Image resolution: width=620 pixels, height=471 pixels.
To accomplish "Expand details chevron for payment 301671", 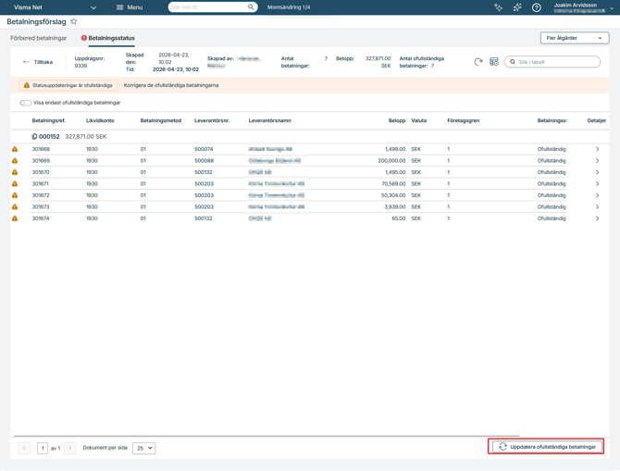I will click(x=597, y=183).
